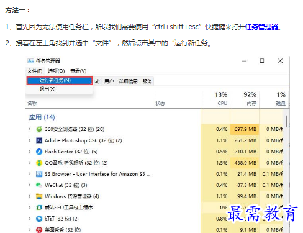This screenshot has width=303, height=233.
Task: Click the 钉钉 app icon
Action: point(39,219)
